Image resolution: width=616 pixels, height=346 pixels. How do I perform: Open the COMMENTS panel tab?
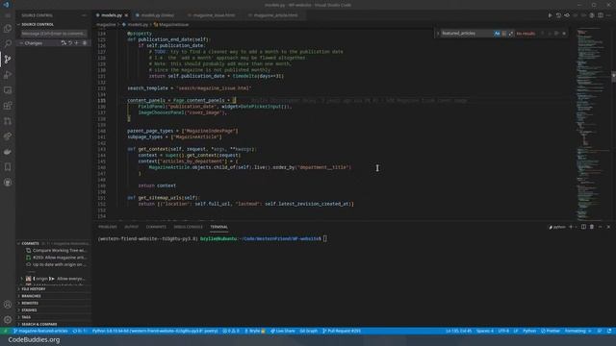156,227
